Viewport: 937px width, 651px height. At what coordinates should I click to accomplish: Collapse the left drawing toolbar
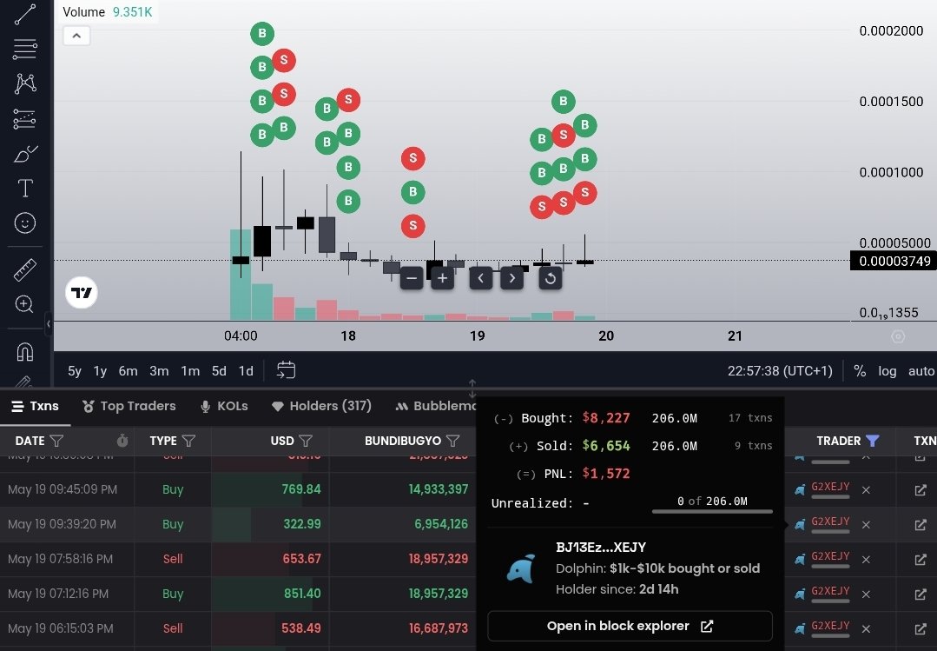click(49, 323)
